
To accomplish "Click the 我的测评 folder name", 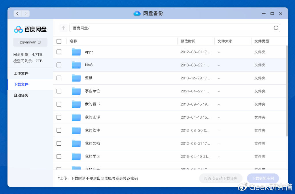I will 92,117.
